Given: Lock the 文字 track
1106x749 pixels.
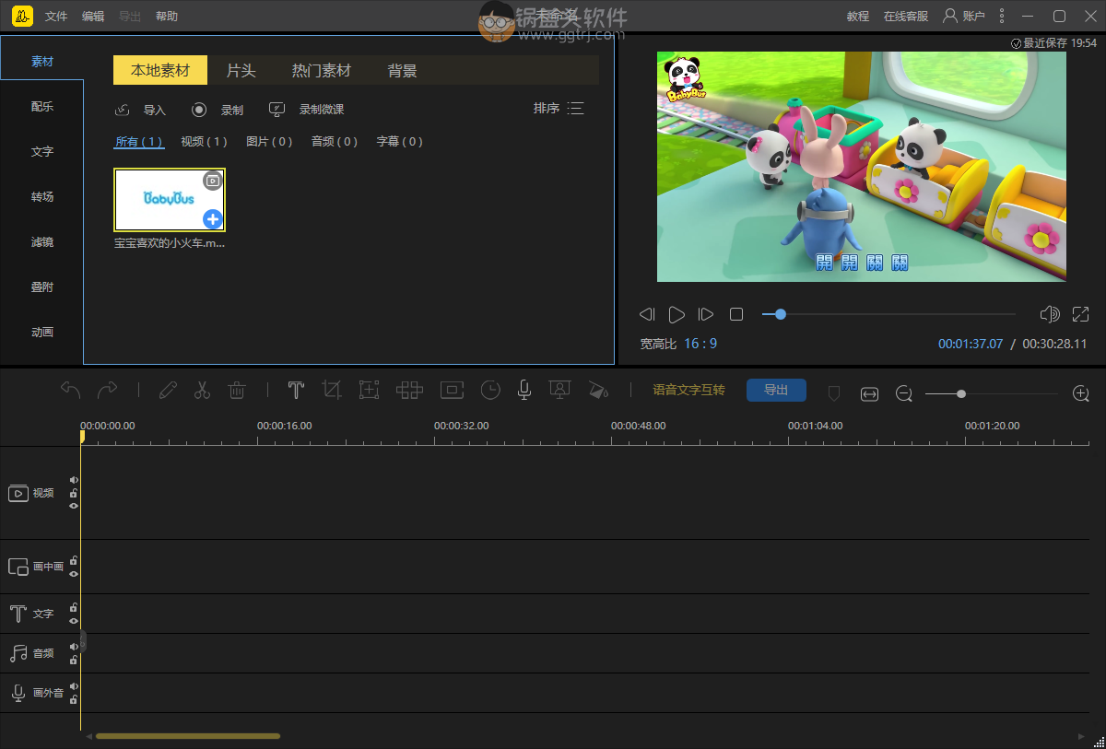Looking at the screenshot, I should (x=74, y=607).
